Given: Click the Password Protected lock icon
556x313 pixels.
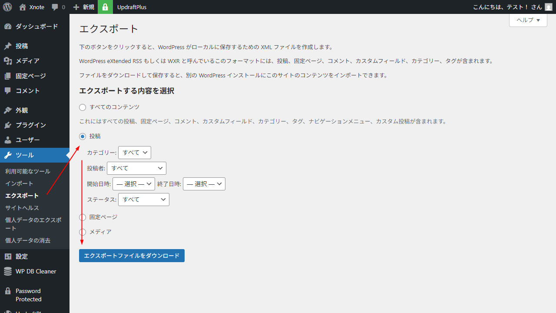Looking at the screenshot, I should click(8, 291).
